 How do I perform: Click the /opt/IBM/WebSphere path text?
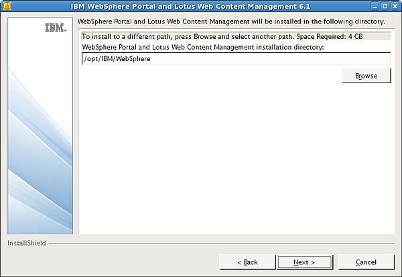click(117, 59)
